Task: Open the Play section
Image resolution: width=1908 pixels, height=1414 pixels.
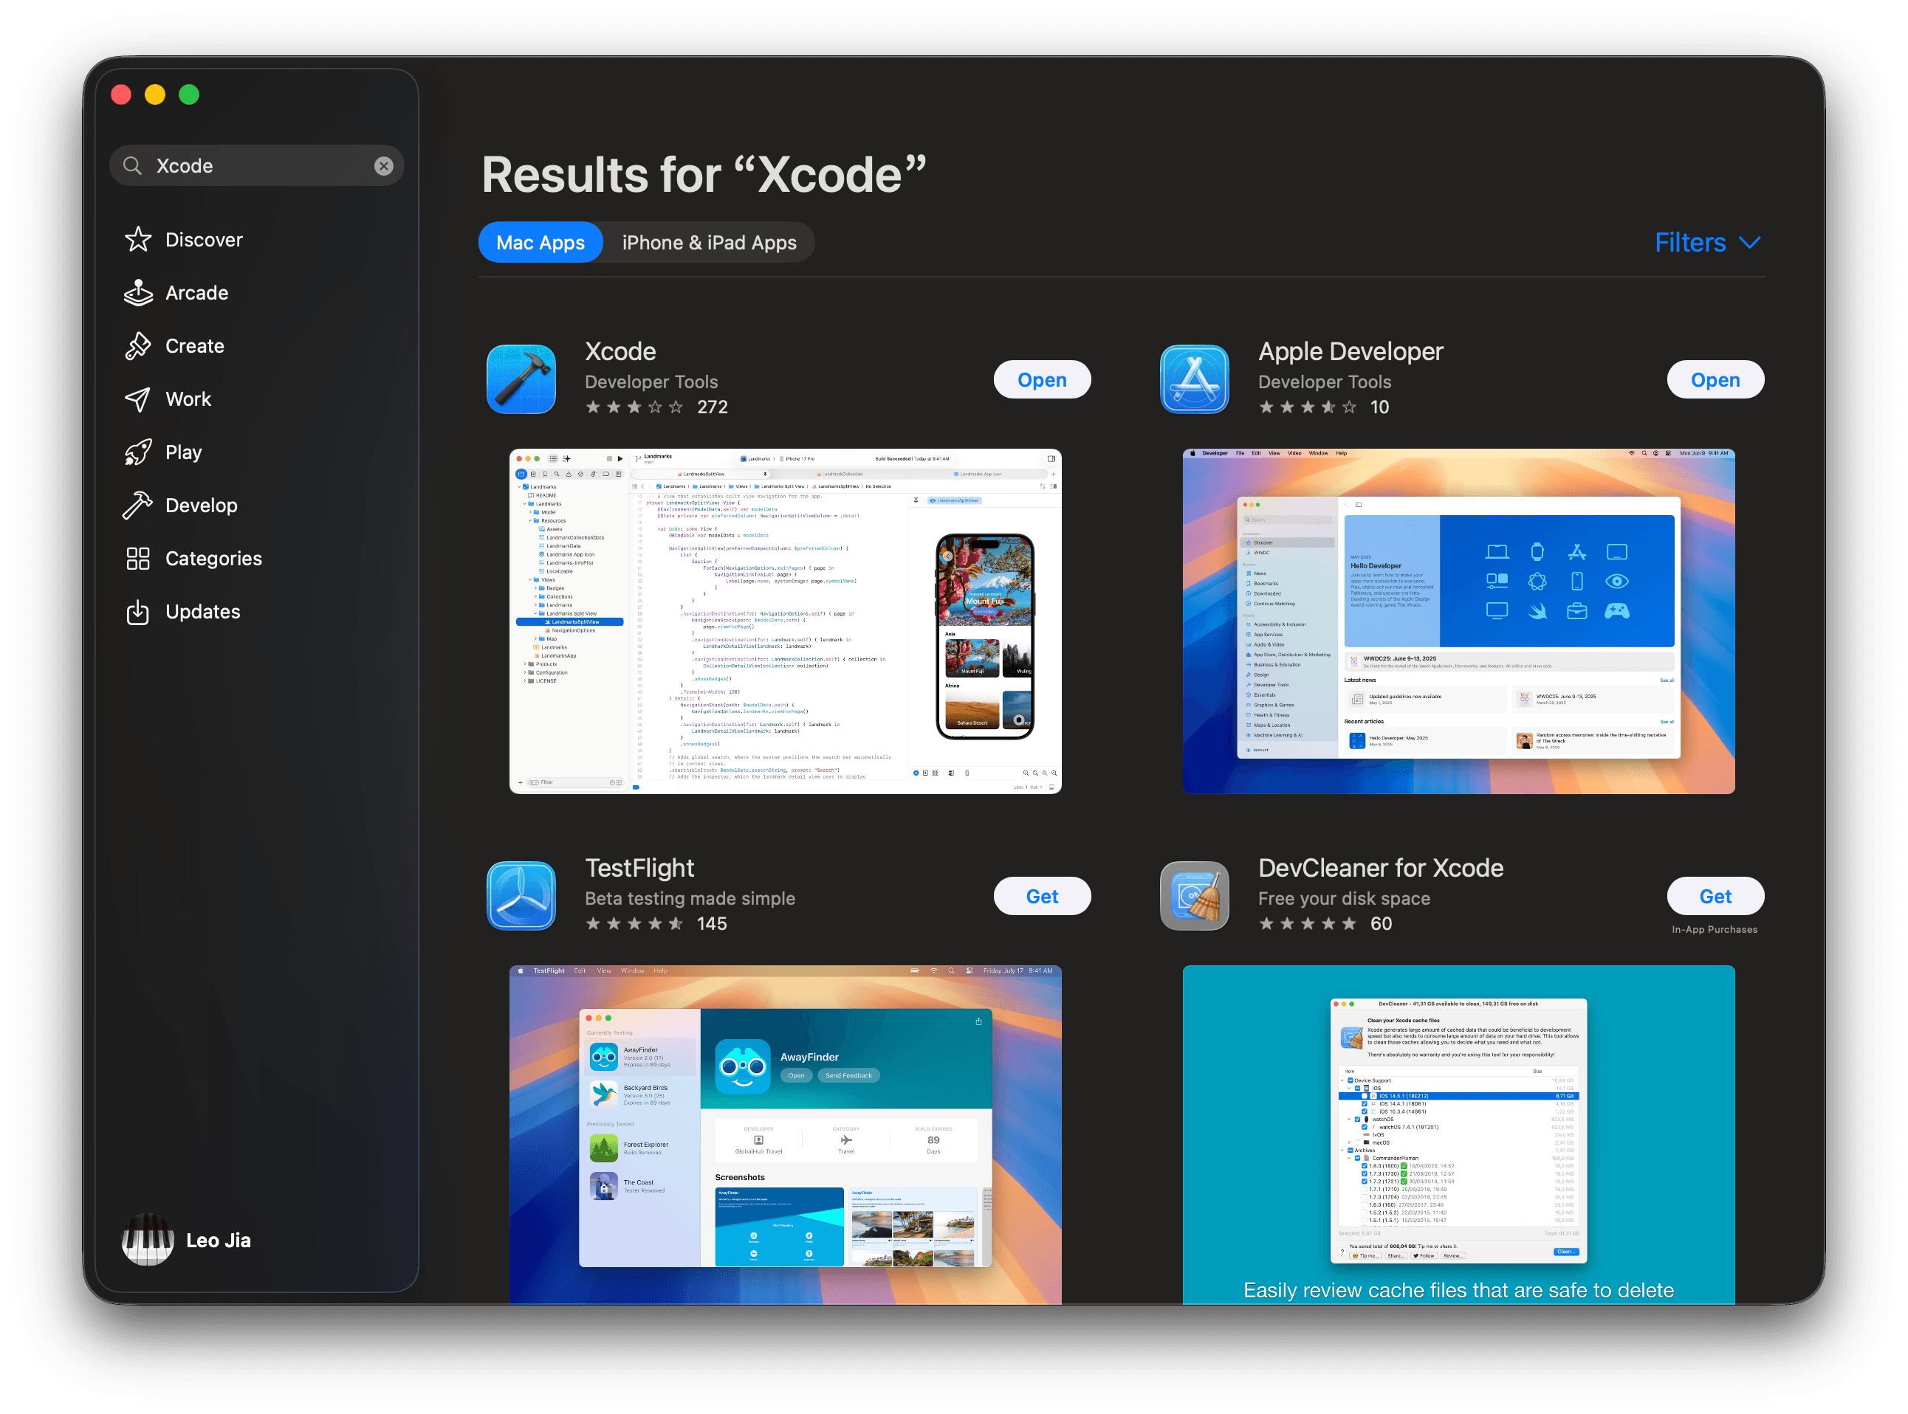Action: [183, 452]
